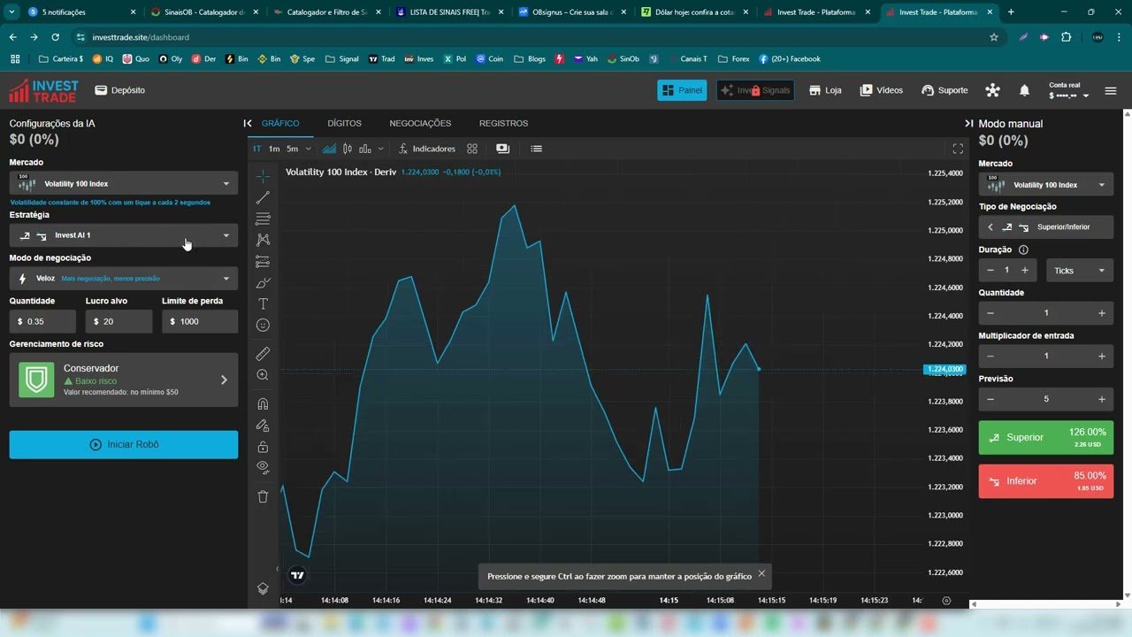Click the chart snapshot camera icon

pos(503,149)
